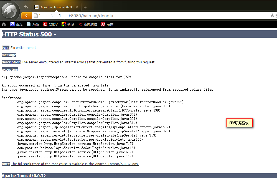
Task: Click ErrorDispatcher.javacError stack line
Action: coord(94,106)
